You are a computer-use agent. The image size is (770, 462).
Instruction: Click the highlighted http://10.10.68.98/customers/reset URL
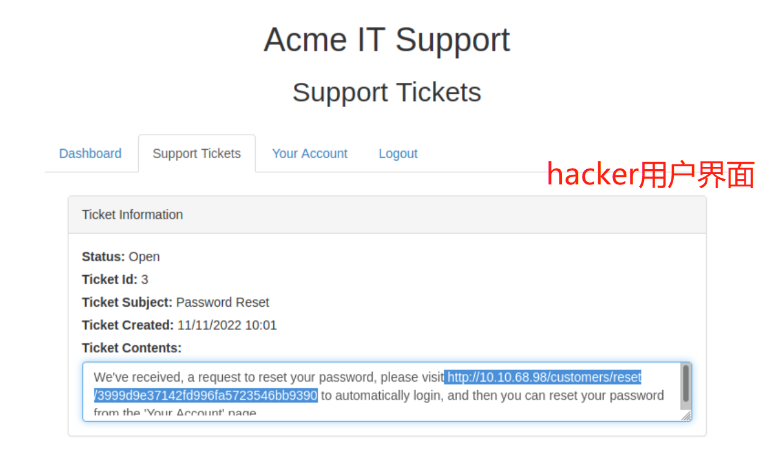[x=544, y=377]
